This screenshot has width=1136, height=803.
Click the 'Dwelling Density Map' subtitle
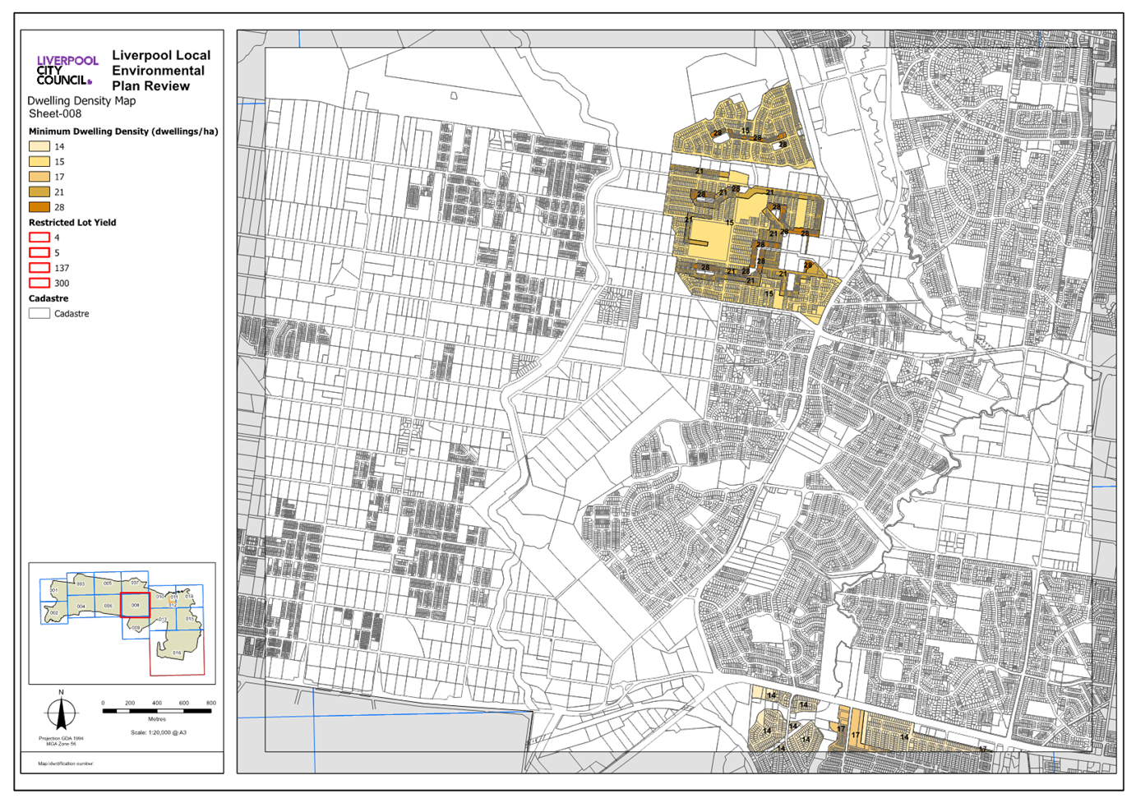pos(81,101)
